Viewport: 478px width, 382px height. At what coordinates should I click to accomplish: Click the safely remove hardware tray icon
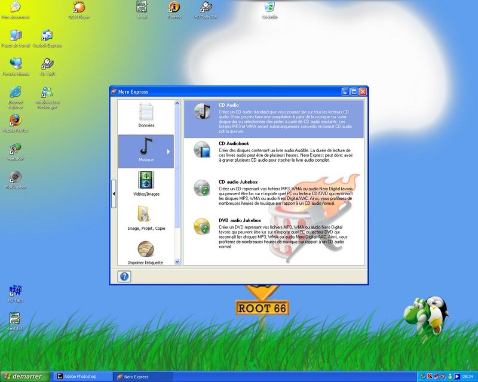coord(423,377)
